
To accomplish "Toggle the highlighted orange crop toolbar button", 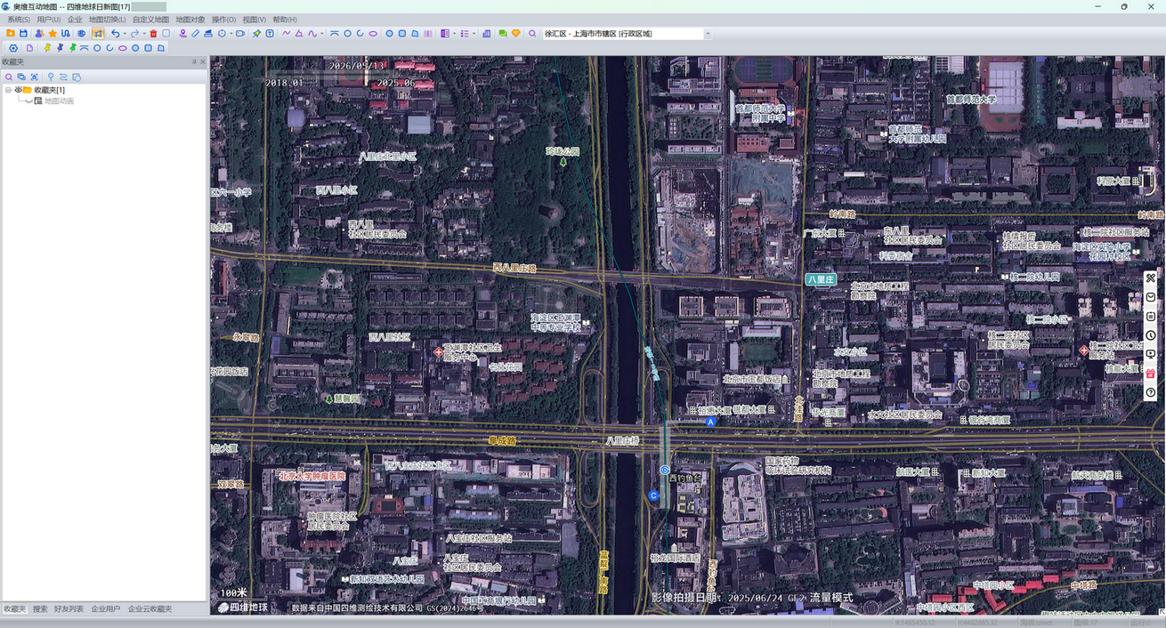I will click(98, 34).
